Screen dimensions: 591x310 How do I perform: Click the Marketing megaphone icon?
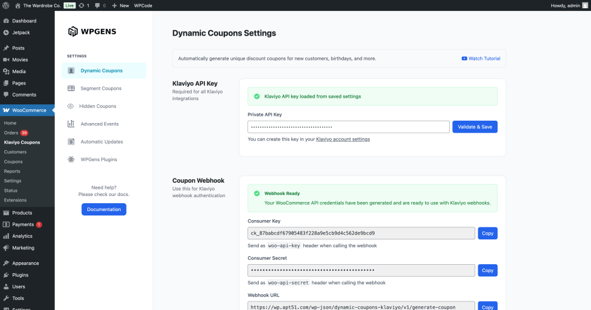pos(6,248)
